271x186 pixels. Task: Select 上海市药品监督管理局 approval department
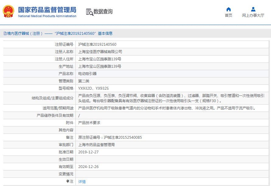pos(96,145)
